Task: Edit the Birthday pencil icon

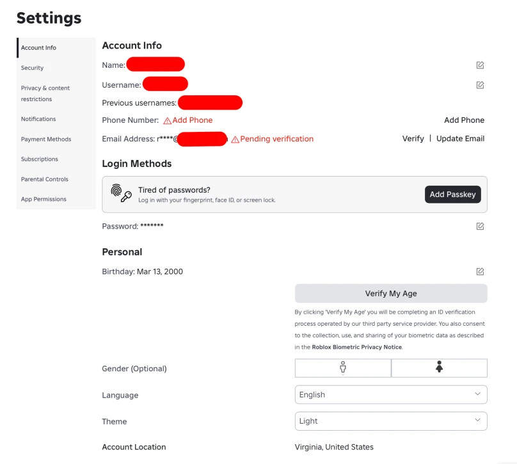Action: (480, 271)
